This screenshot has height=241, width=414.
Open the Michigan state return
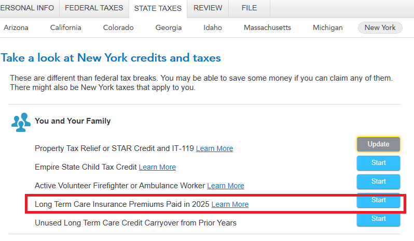328,28
